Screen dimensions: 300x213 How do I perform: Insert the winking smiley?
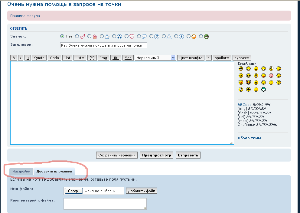coord(263,82)
